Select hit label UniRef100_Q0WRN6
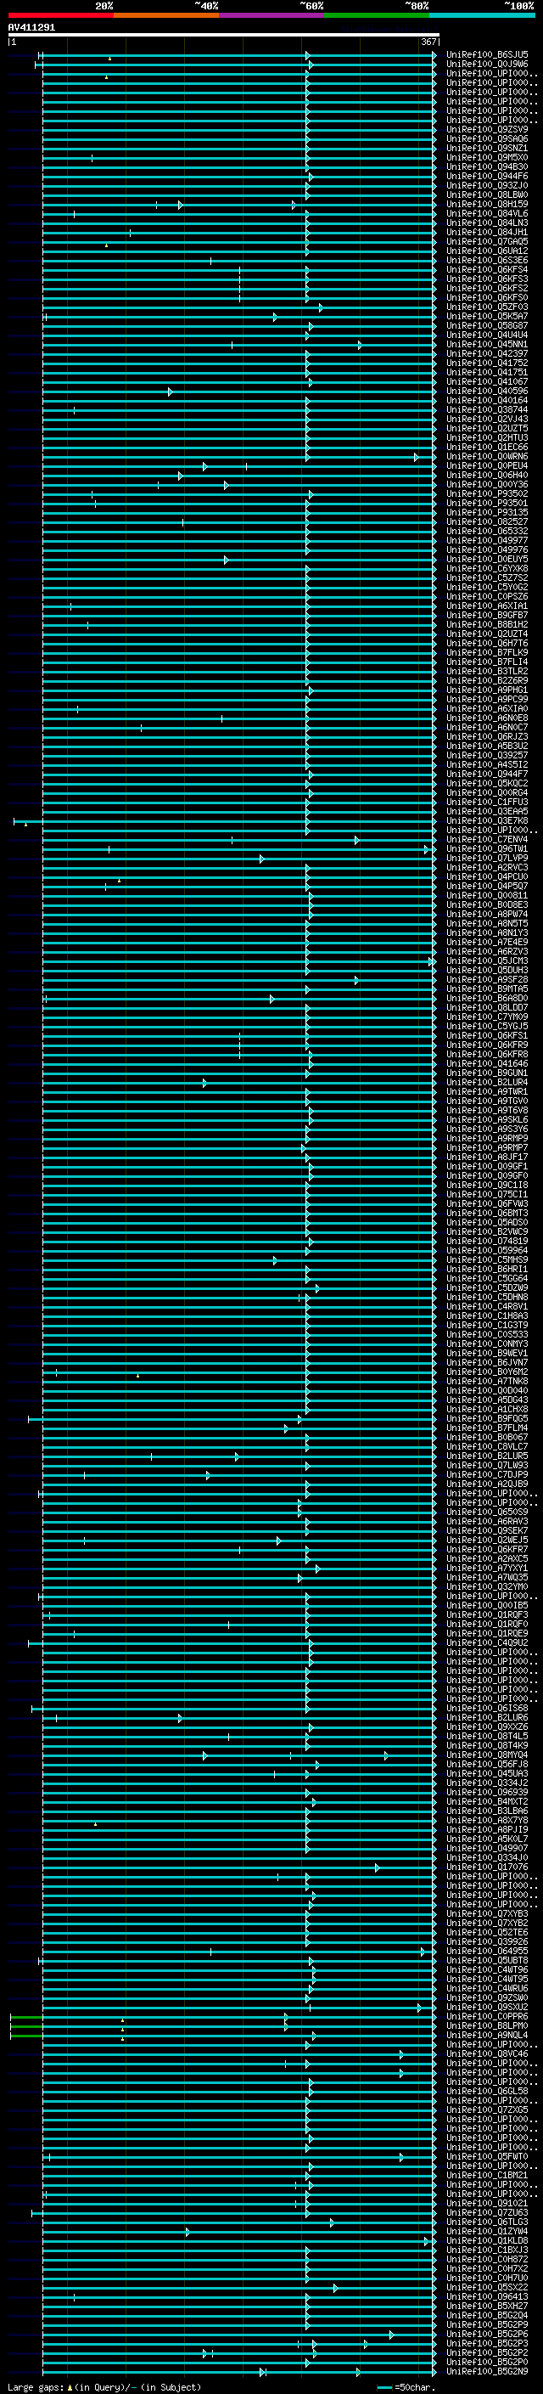This screenshot has height=2394, width=543. [487, 456]
